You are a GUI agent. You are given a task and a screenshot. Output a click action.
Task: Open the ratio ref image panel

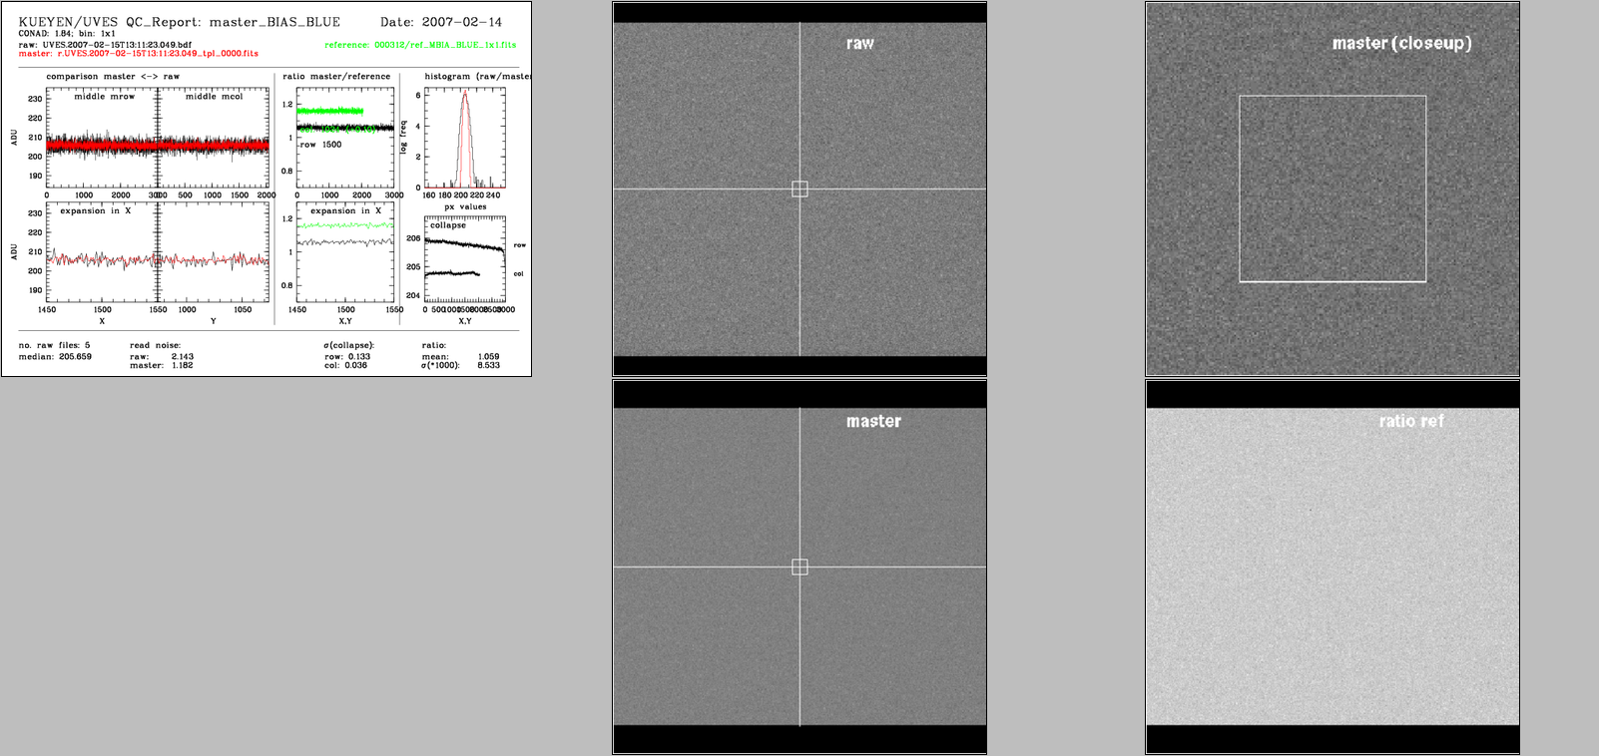1332,567
